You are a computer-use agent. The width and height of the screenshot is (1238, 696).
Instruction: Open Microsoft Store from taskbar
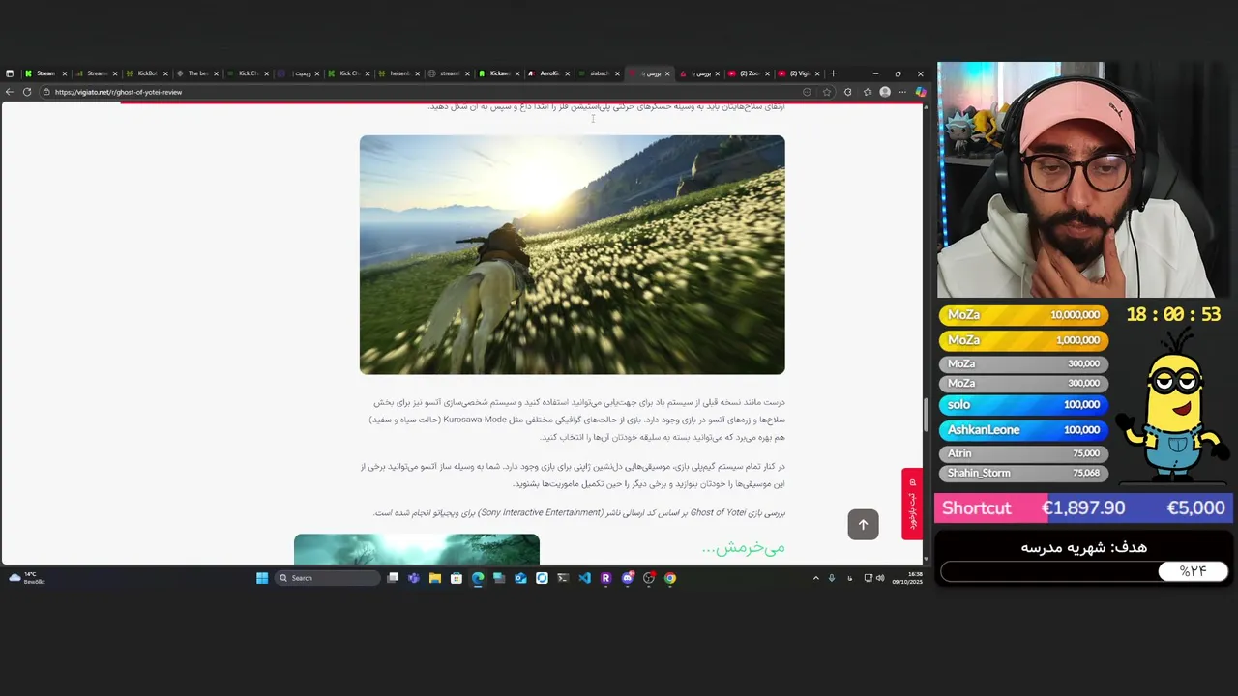pyautogui.click(x=457, y=578)
